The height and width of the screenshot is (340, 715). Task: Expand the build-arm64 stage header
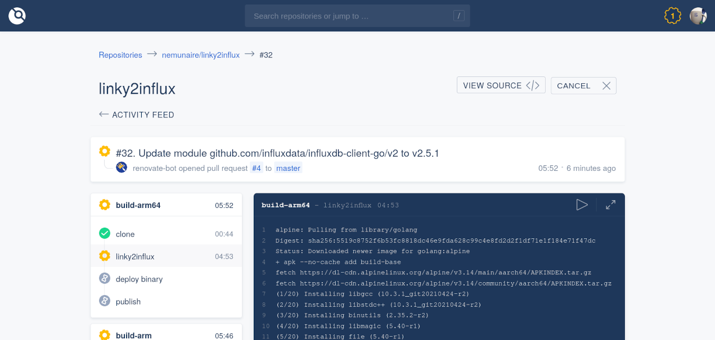tap(166, 205)
